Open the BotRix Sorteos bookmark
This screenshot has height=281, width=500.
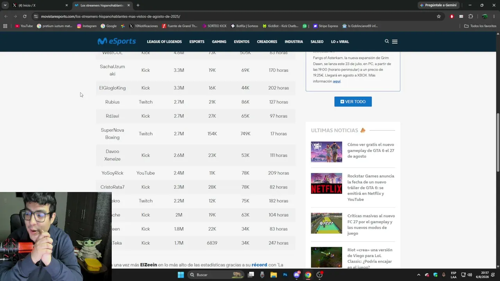pos(245,26)
